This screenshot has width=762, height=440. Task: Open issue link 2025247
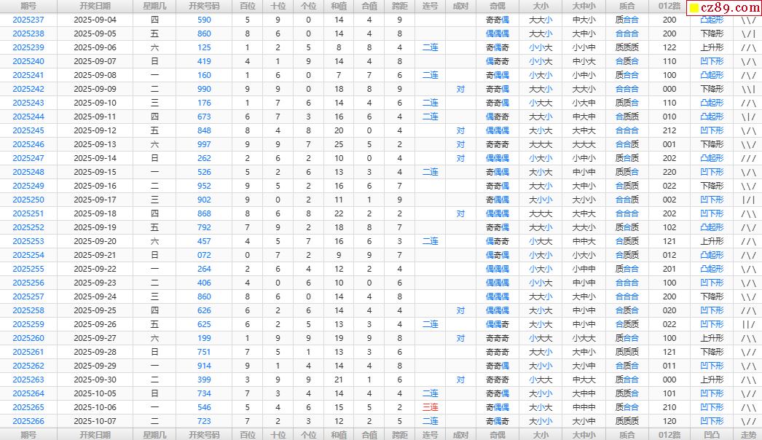pos(28,158)
